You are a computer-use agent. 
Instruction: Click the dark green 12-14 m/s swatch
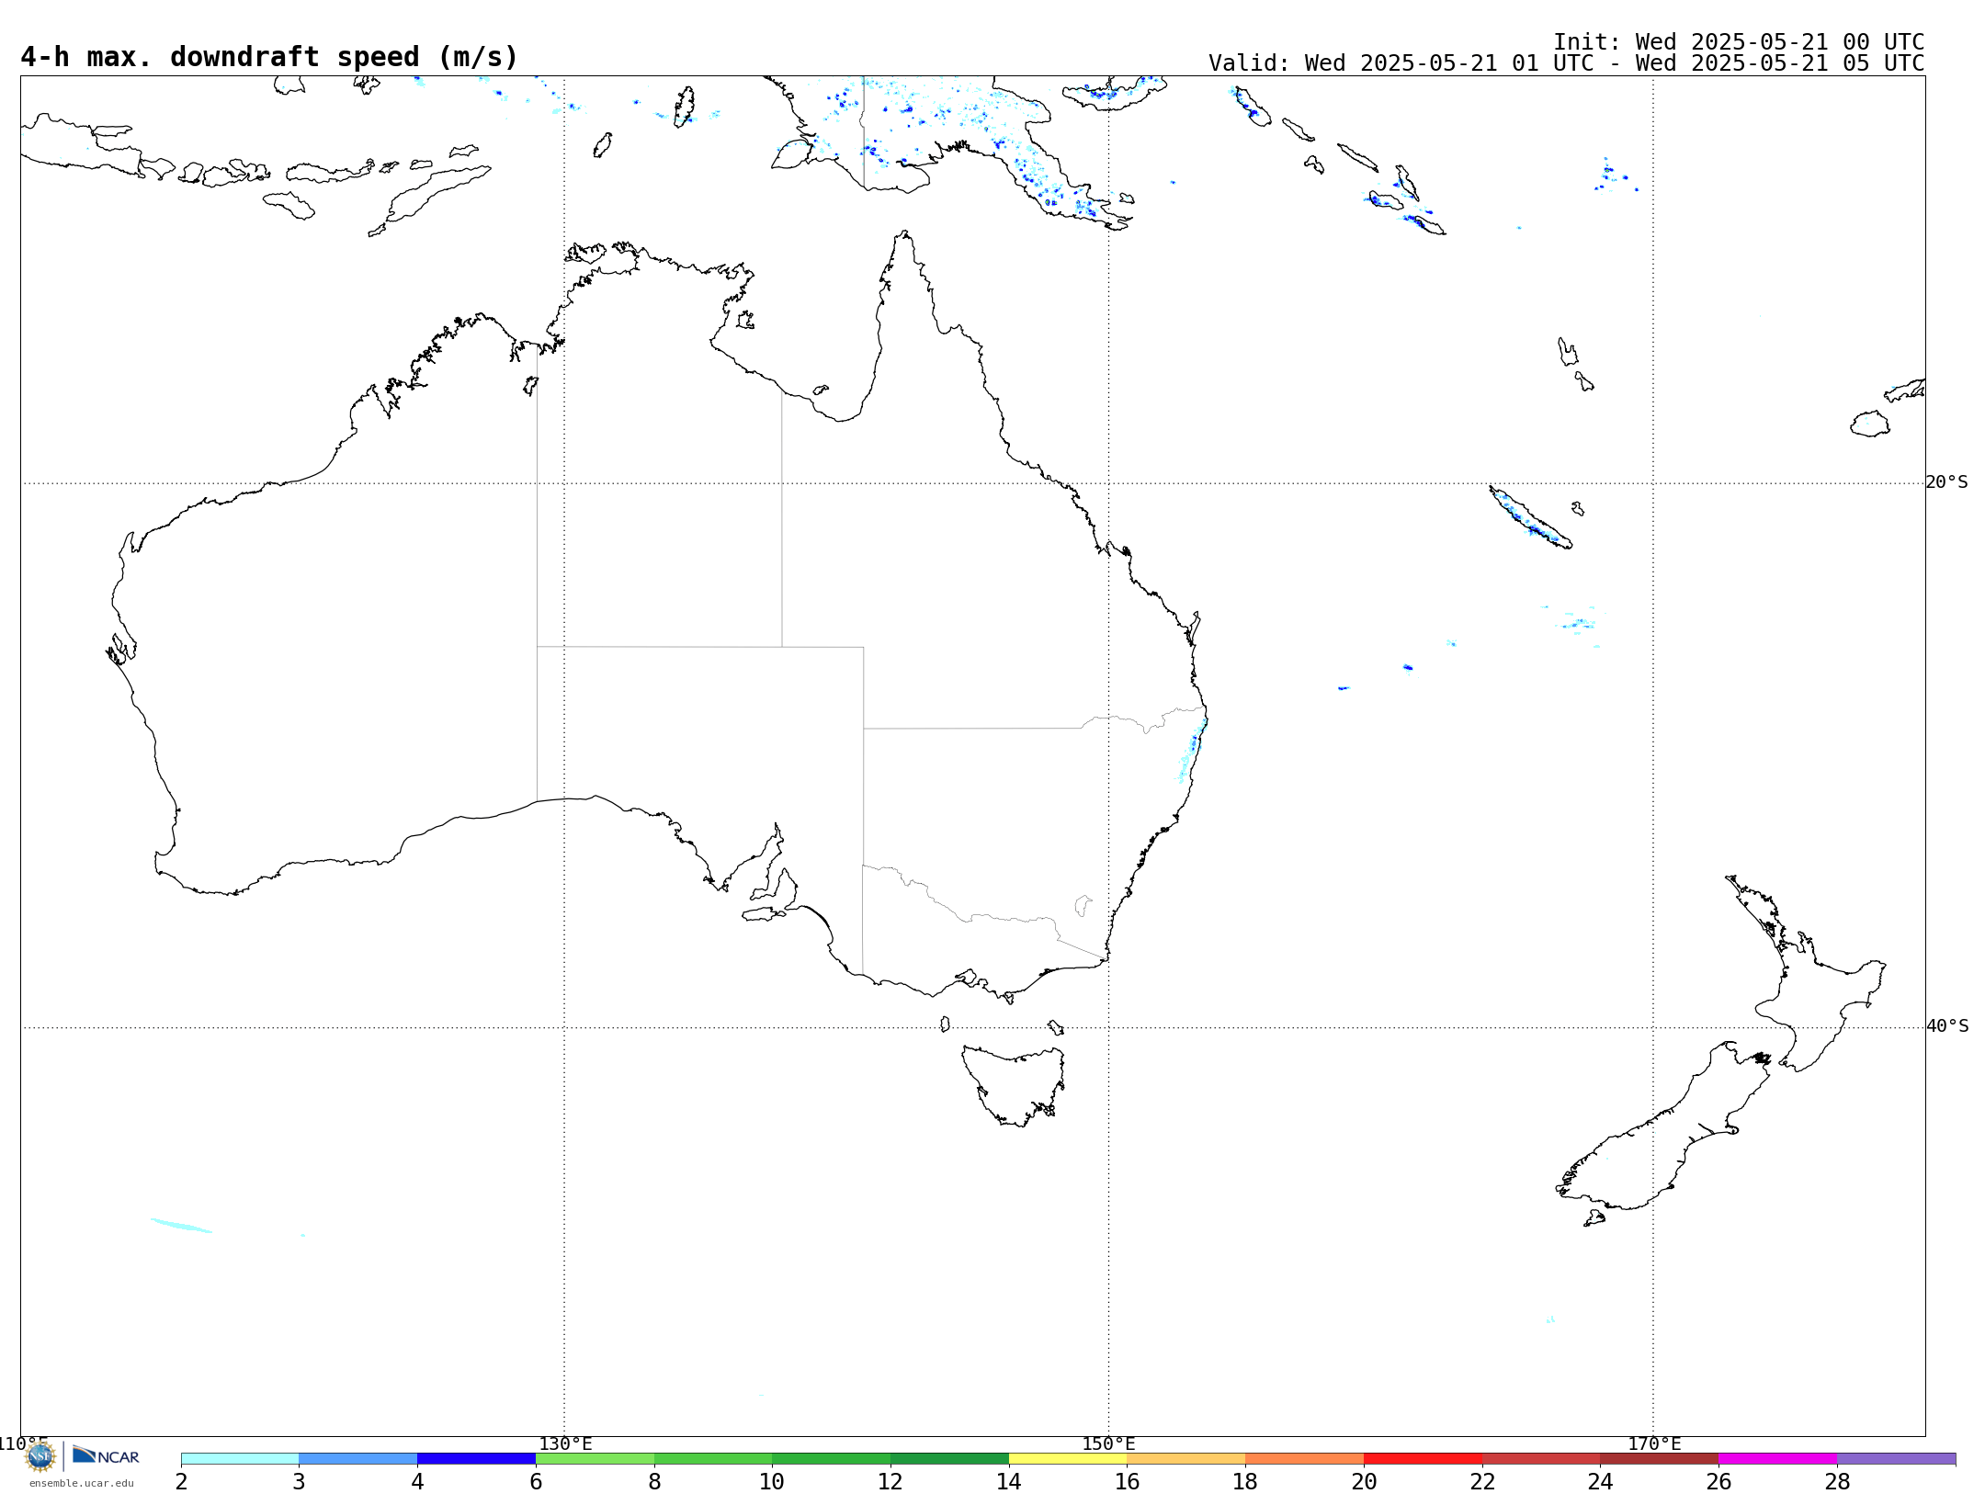(x=949, y=1459)
